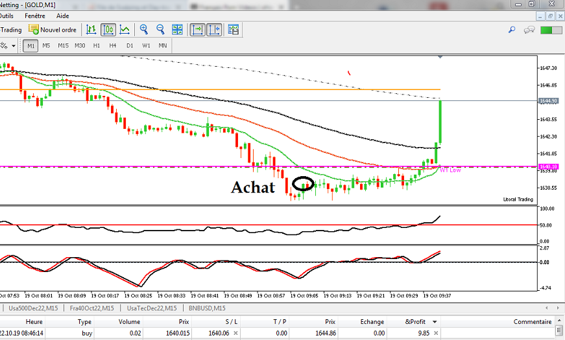This screenshot has width=565, height=340.
Task: Open the &Profit column dropdown arrow
Action: click(x=435, y=322)
